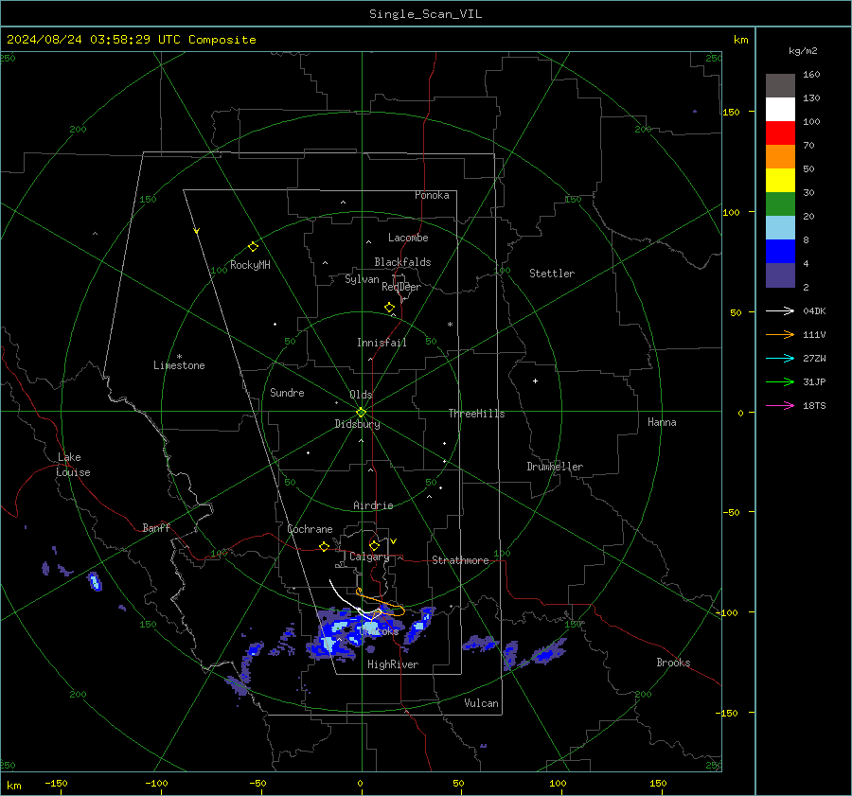Image resolution: width=852 pixels, height=796 pixels.
Task: Click the Stettler map label
Action: click(552, 274)
